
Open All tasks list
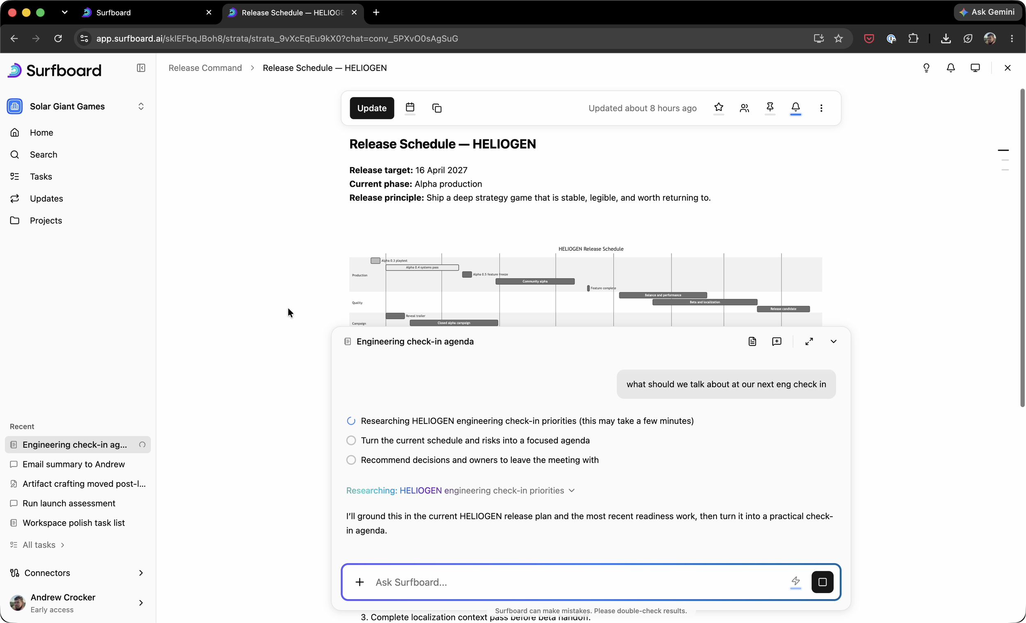37,545
